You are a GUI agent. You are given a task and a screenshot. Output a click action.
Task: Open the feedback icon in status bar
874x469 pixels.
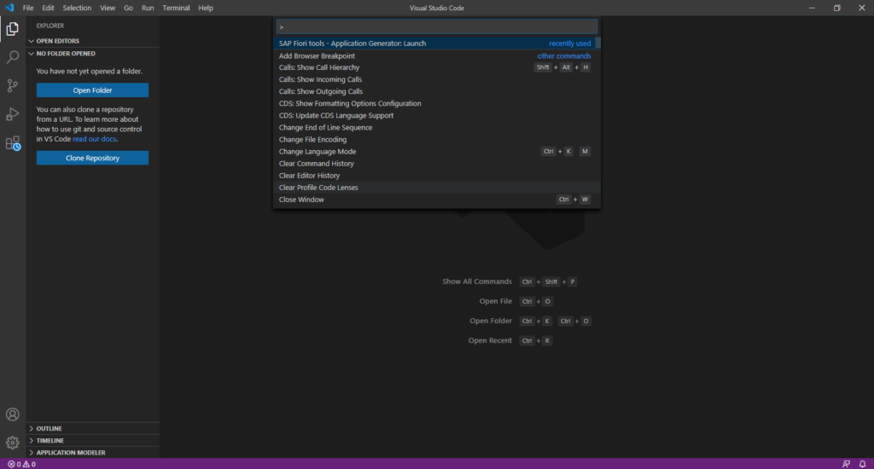click(x=846, y=464)
